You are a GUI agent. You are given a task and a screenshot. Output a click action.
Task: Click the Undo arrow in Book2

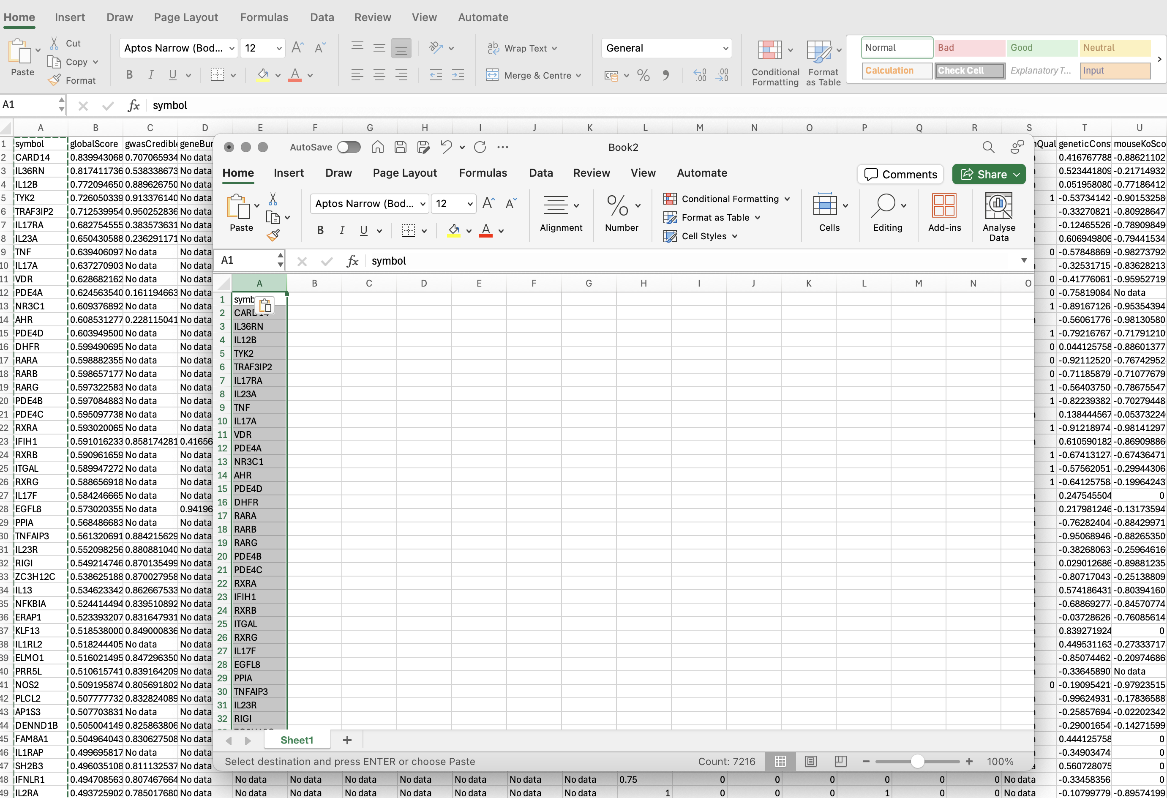click(x=446, y=147)
